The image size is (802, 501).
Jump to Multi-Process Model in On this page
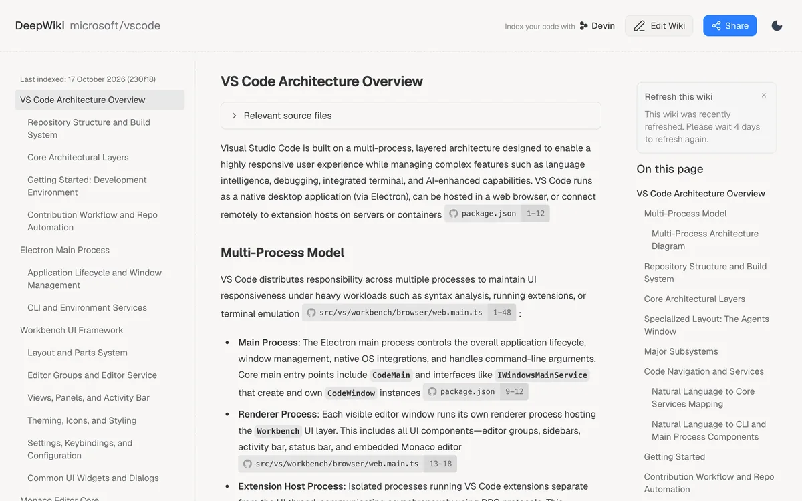point(685,214)
